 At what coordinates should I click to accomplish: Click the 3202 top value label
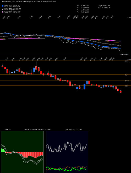(31, 17)
